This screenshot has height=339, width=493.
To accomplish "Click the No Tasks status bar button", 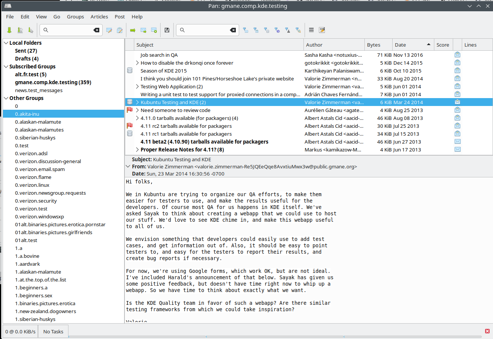I will 53,331.
